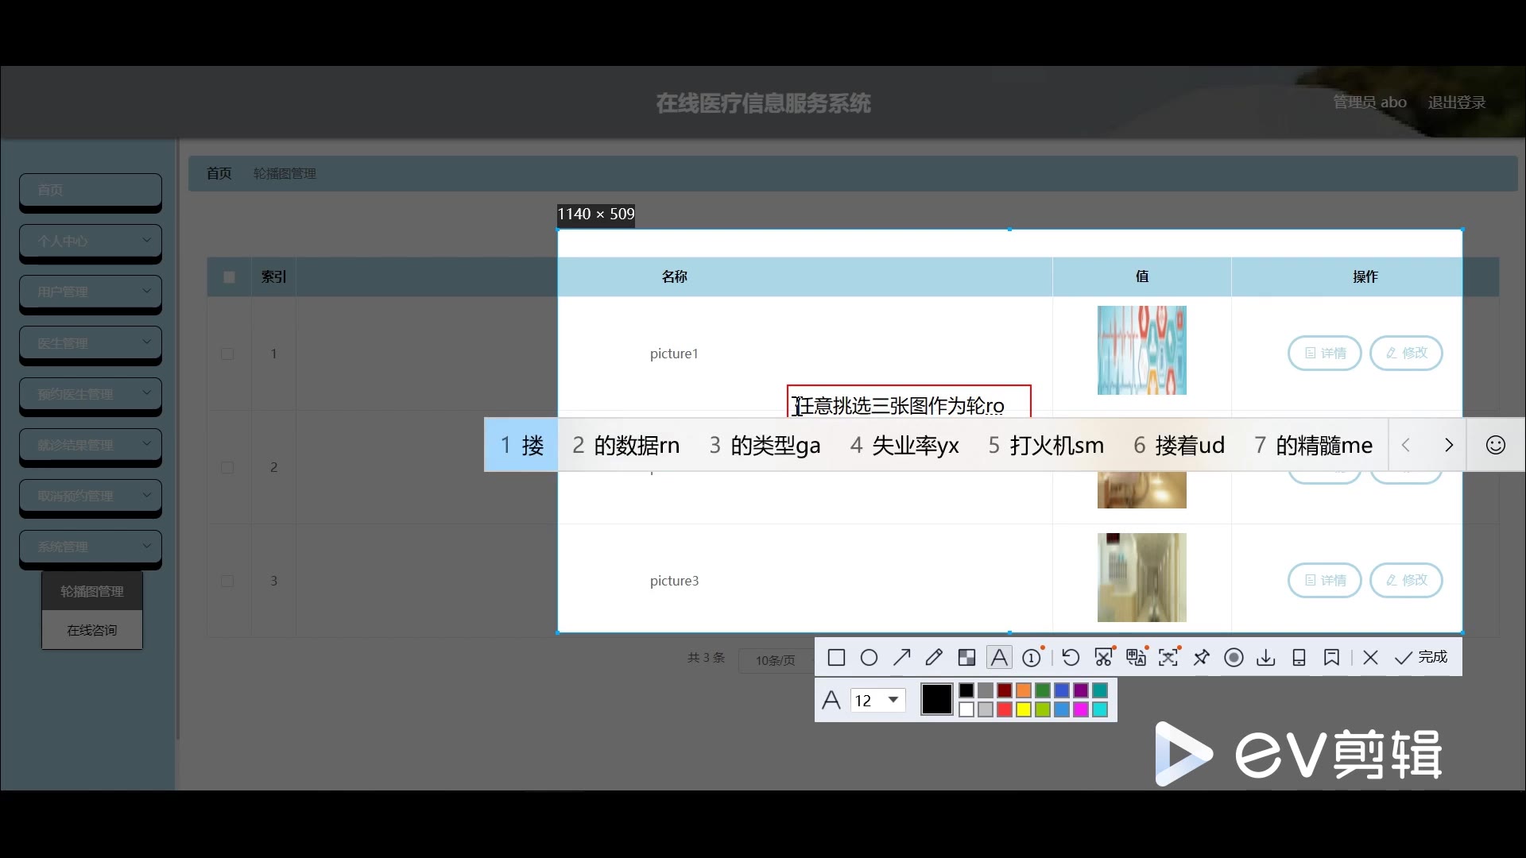Viewport: 1526px width, 858px height.
Task: Add the screenshot to favorites bookmark
Action: click(x=1331, y=658)
